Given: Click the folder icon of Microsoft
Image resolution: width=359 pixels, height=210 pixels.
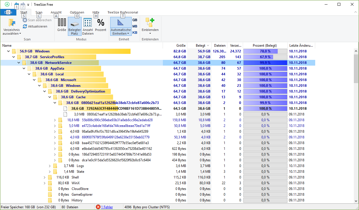Looking at the screenshot, I should tap(40, 80).
